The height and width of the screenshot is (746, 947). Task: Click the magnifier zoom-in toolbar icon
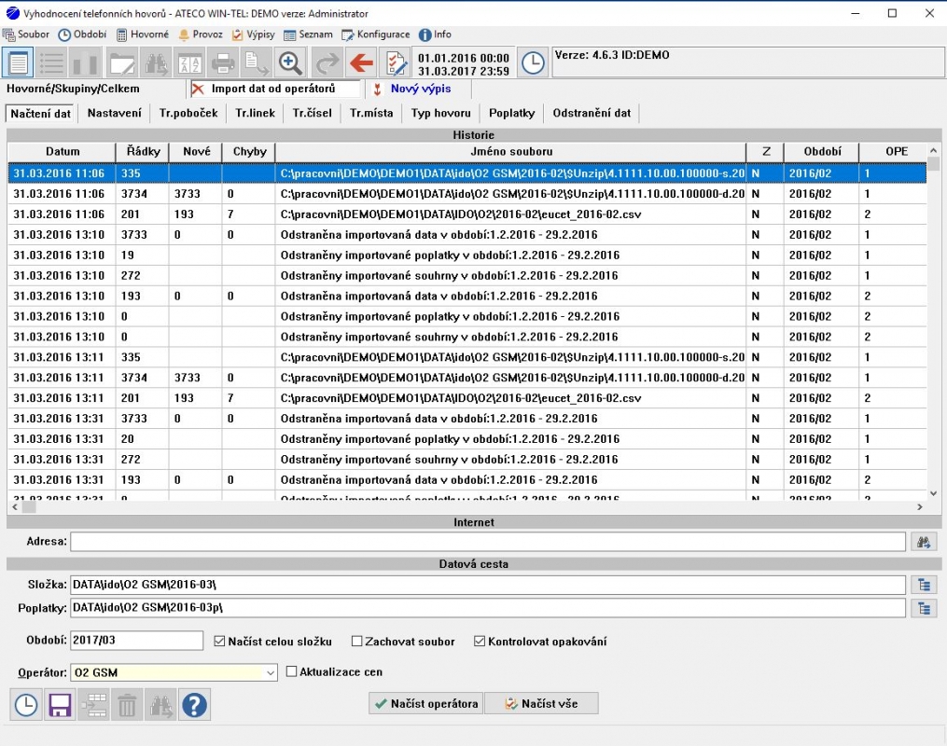click(x=291, y=62)
